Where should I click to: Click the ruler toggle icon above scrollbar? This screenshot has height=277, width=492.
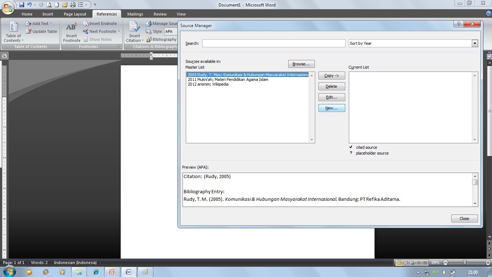click(489, 56)
